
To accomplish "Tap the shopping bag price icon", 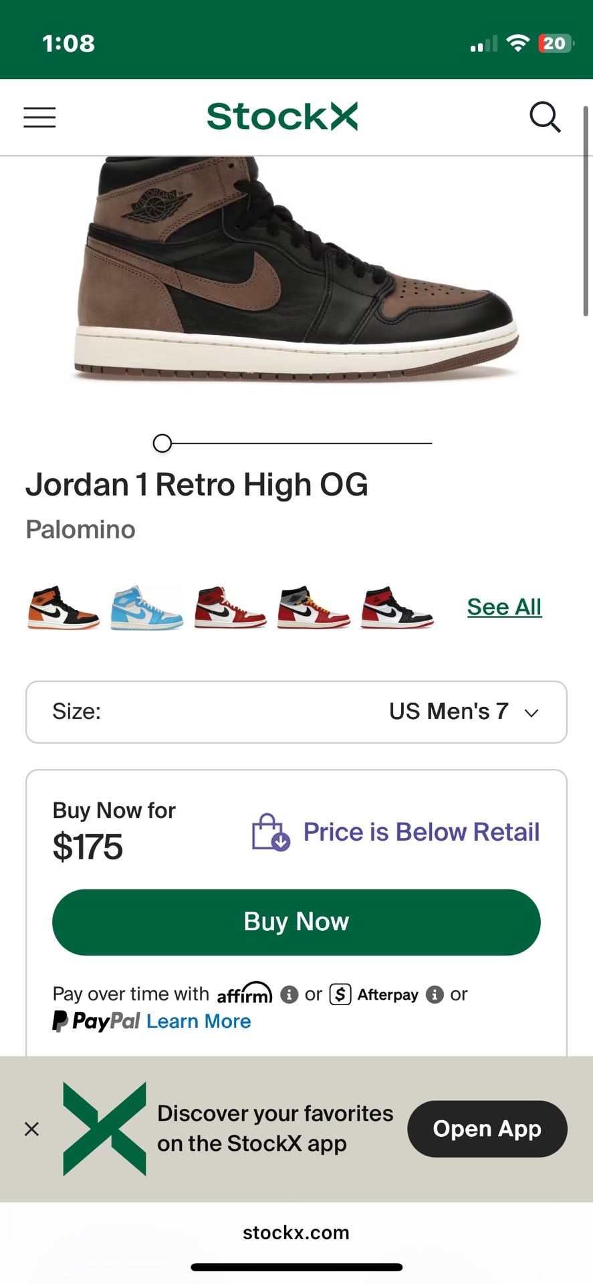I will 270,832.
